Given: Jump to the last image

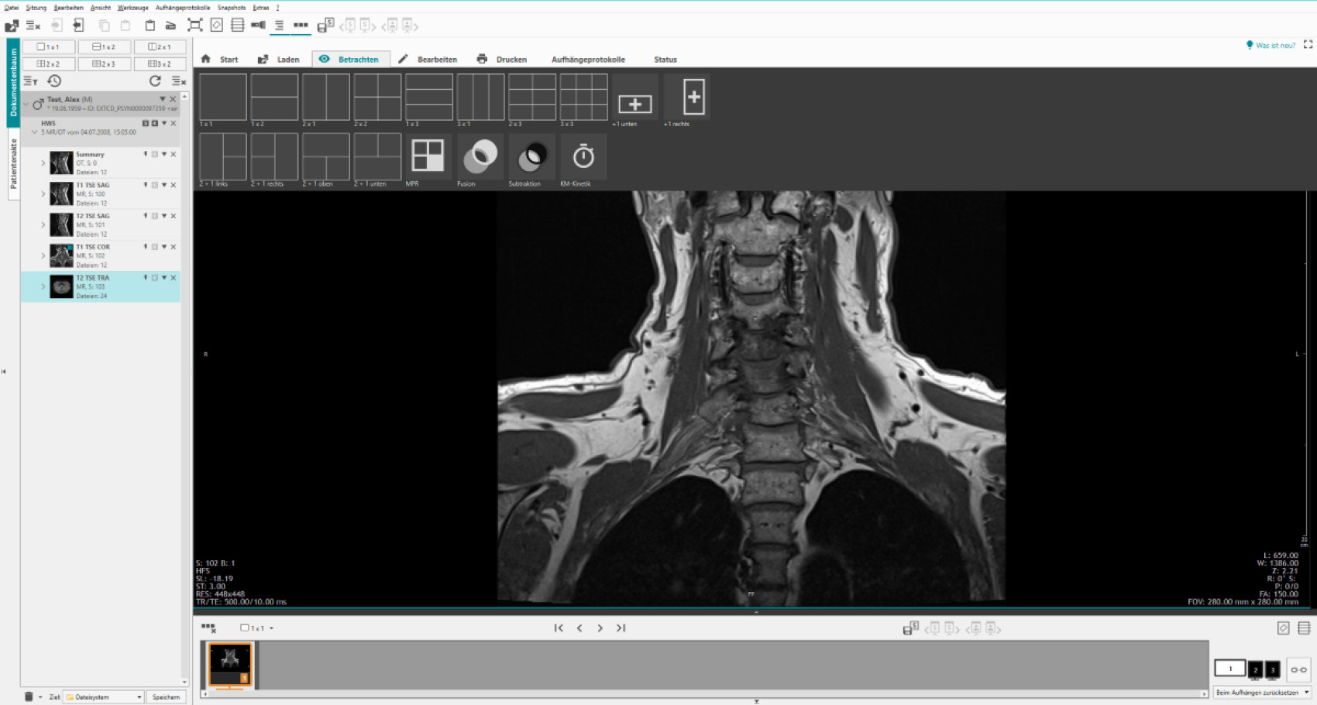Looking at the screenshot, I should click(621, 628).
